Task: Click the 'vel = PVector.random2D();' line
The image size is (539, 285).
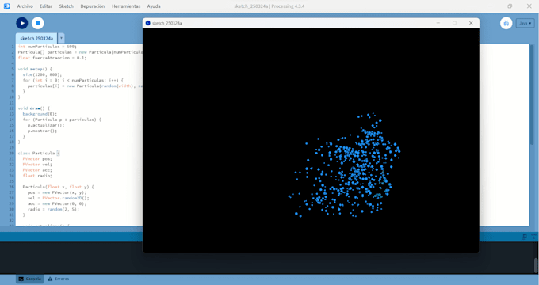Action: [x=59, y=198]
